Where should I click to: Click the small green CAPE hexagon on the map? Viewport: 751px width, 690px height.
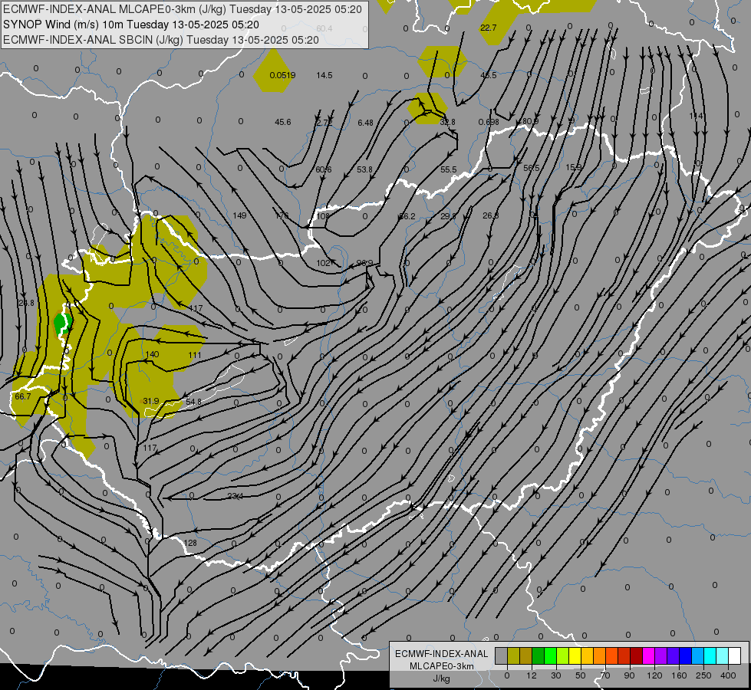62,324
